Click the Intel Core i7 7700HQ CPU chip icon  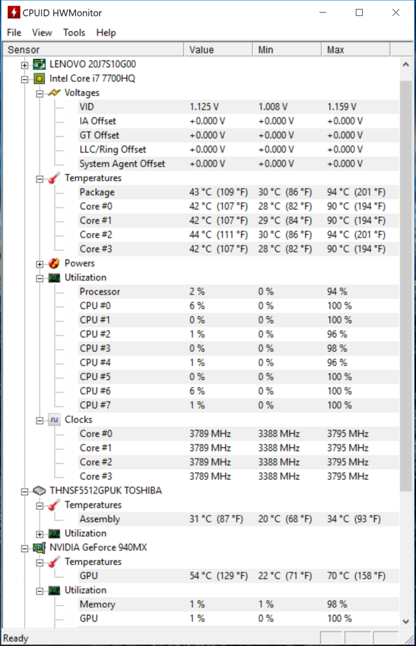[39, 79]
